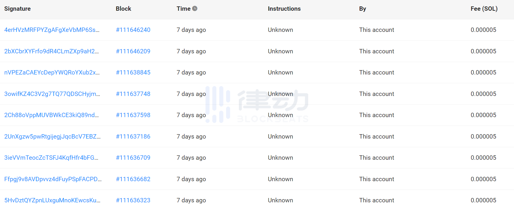Screen dimensions: 514x209
Task: Click the Fee (SOL) column header
Action: tap(484, 8)
